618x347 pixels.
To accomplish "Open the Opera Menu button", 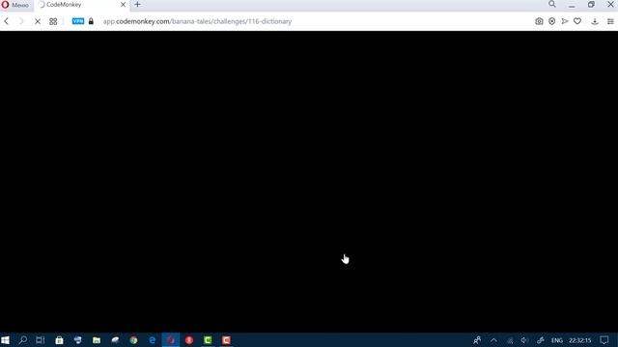I will coord(15,5).
